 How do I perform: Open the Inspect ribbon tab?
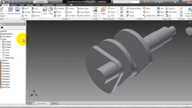click(14, 5)
